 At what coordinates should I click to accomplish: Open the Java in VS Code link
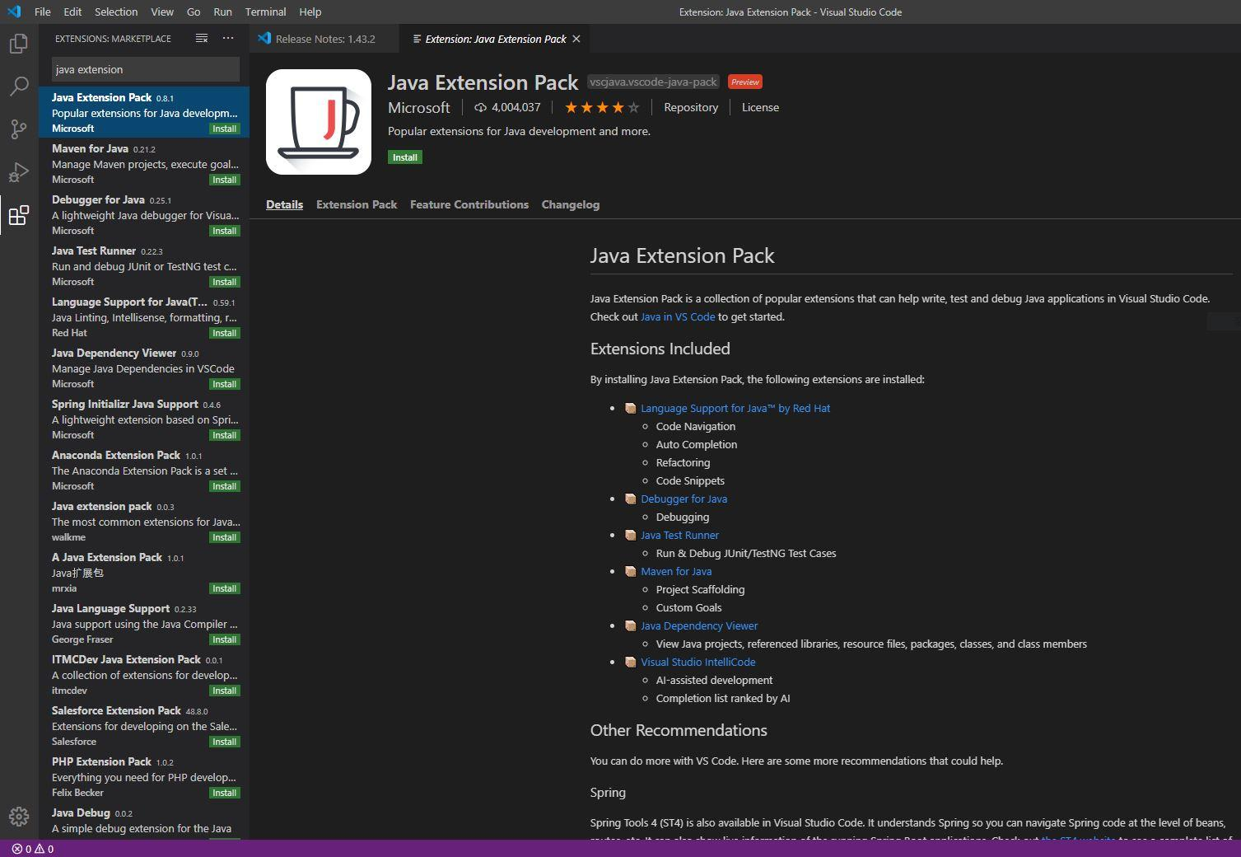pos(678,316)
